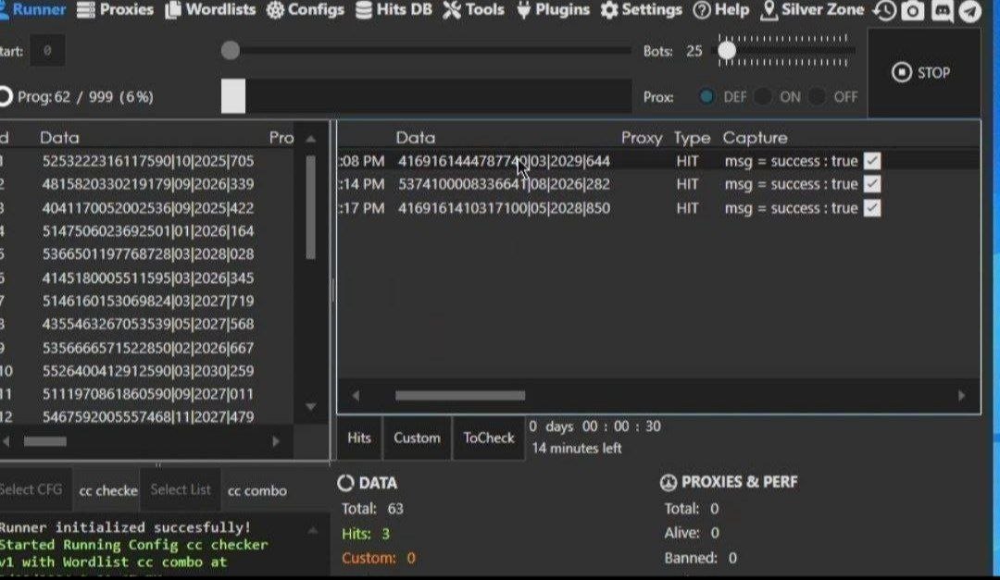The image size is (1000, 580).
Task: Click the '14 minutes left' text
Action: pos(577,448)
